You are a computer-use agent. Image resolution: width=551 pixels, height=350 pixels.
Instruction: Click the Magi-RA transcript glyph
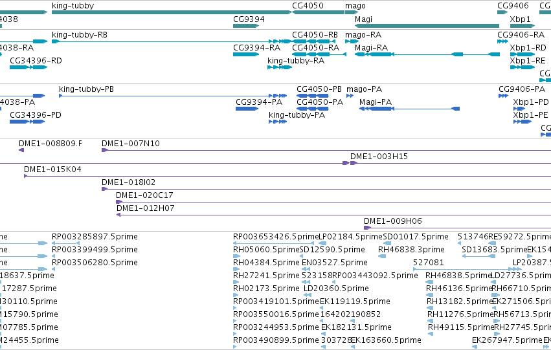pos(427,54)
